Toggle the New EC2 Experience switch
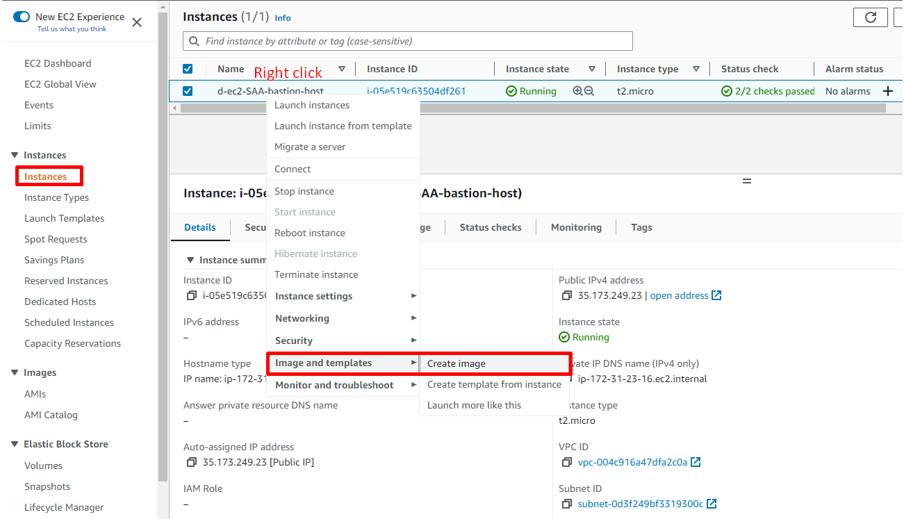The image size is (904, 519). pos(22,17)
